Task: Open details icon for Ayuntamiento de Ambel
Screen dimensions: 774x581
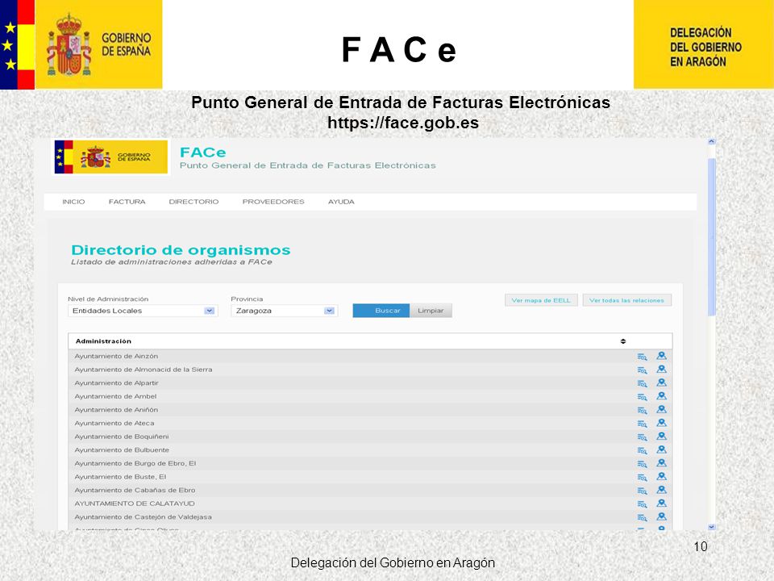Action: 642,397
